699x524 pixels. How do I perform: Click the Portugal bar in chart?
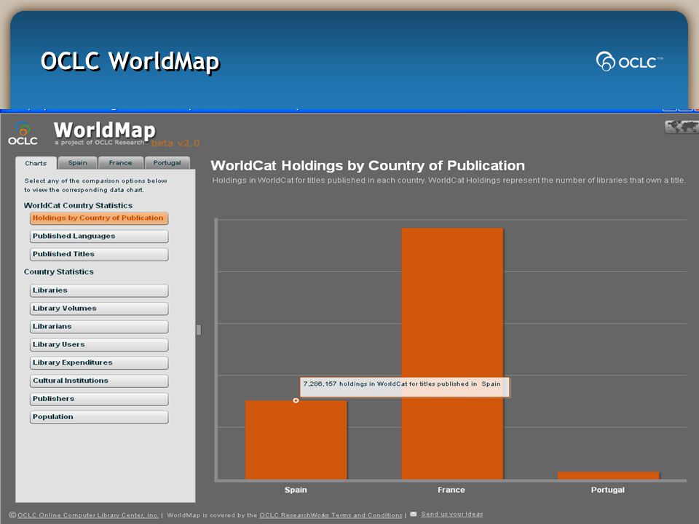coord(608,475)
